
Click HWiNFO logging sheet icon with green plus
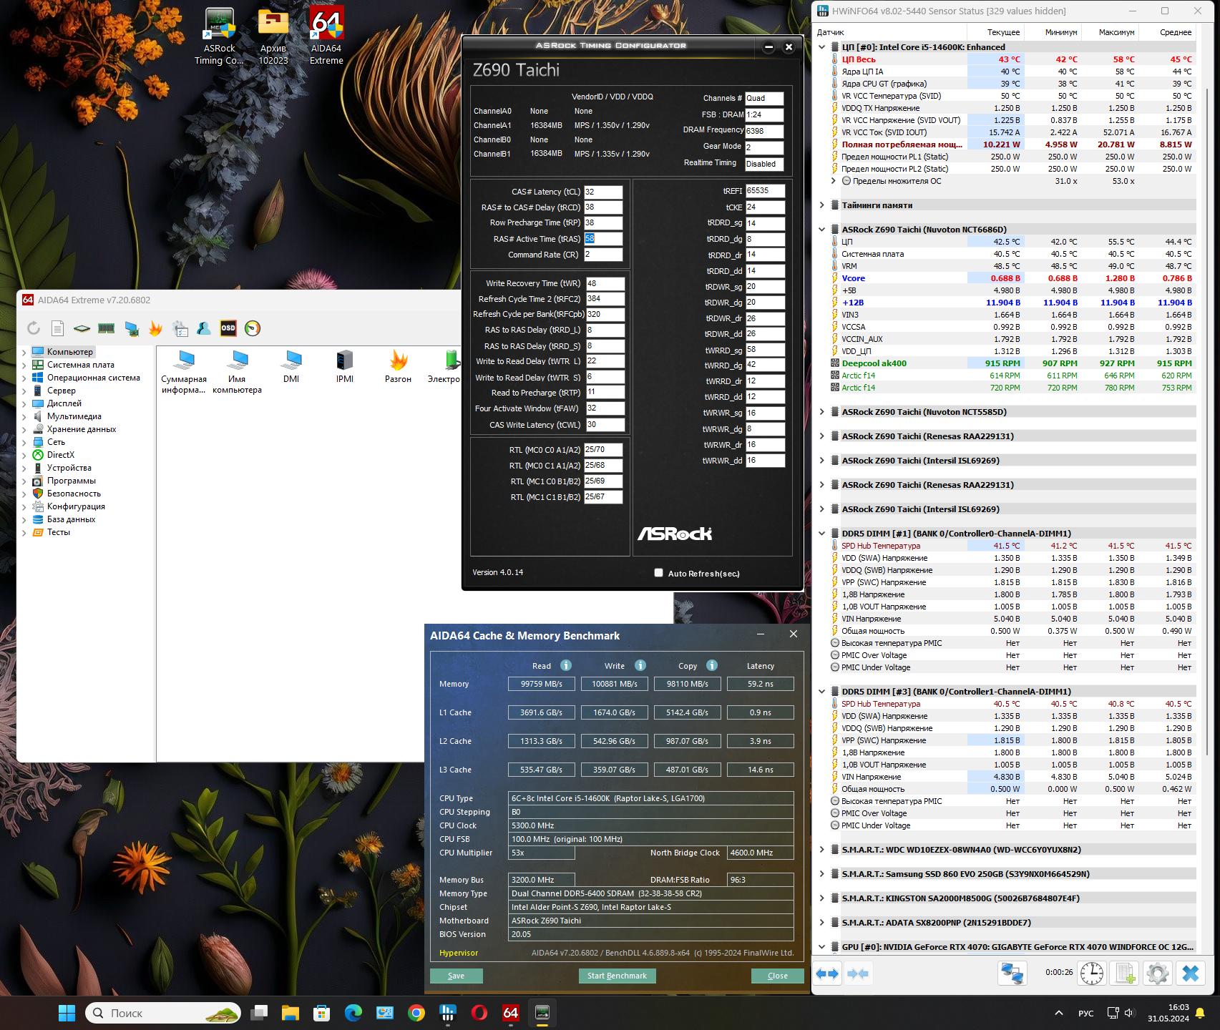[1125, 973]
